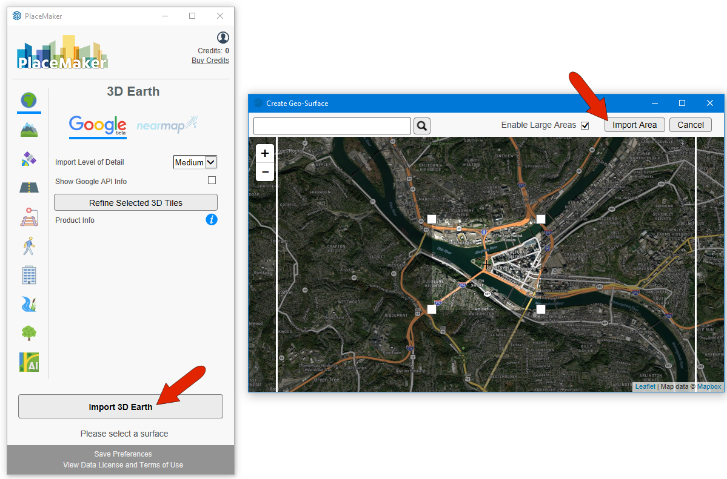
Task: Show Product Info via blue info icon
Action: point(212,220)
